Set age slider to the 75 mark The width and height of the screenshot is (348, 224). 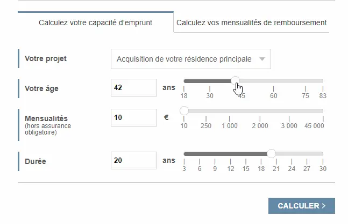[306, 81]
